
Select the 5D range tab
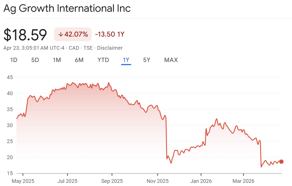pyautogui.click(x=35, y=60)
